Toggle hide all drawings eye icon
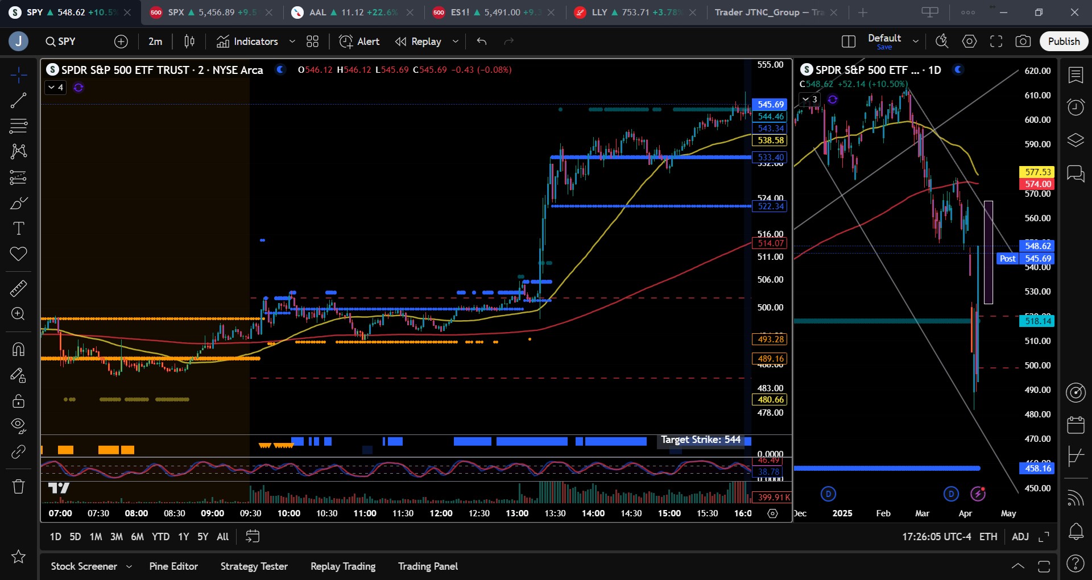The width and height of the screenshot is (1092, 580). (x=18, y=426)
